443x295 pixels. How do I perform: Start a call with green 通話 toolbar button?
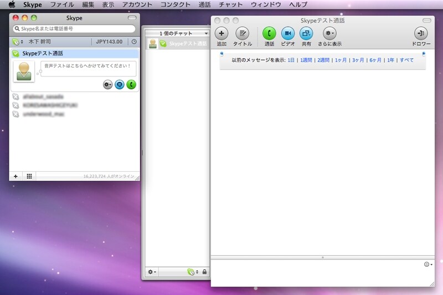[x=269, y=33]
